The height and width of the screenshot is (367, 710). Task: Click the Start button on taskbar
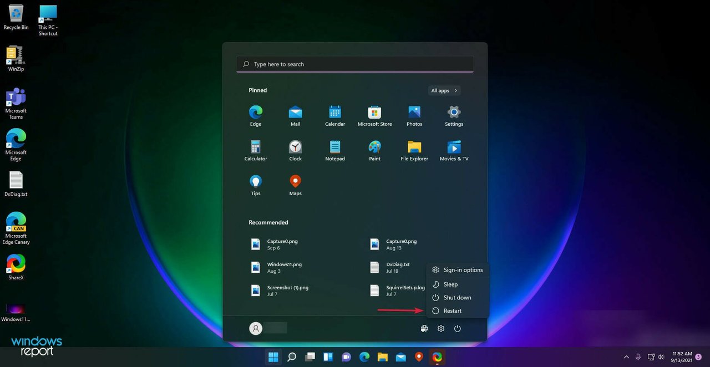pos(273,357)
